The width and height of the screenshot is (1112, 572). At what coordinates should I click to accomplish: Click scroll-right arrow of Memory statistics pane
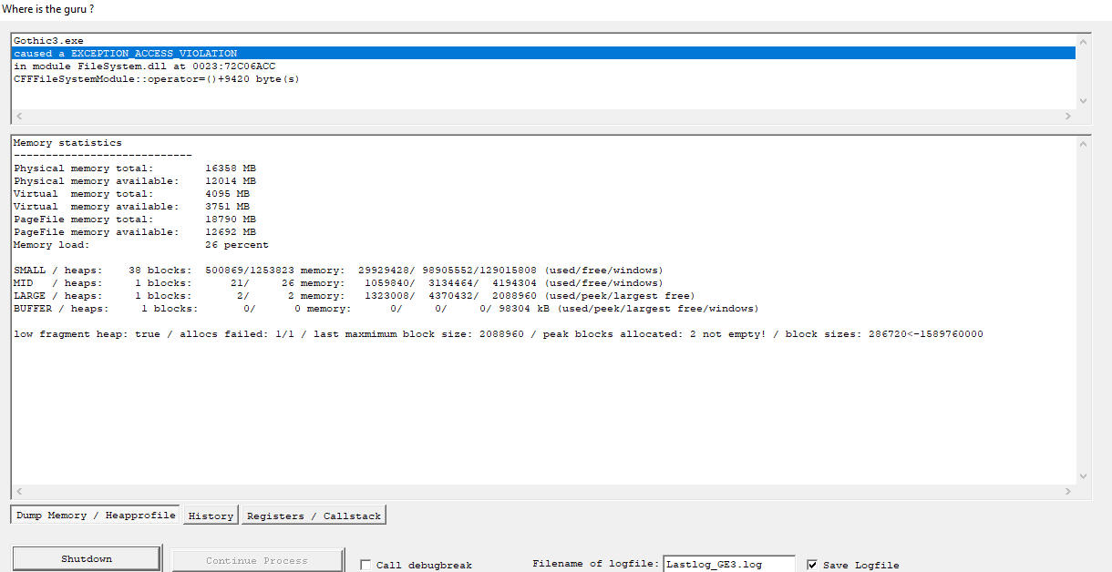[1068, 492]
